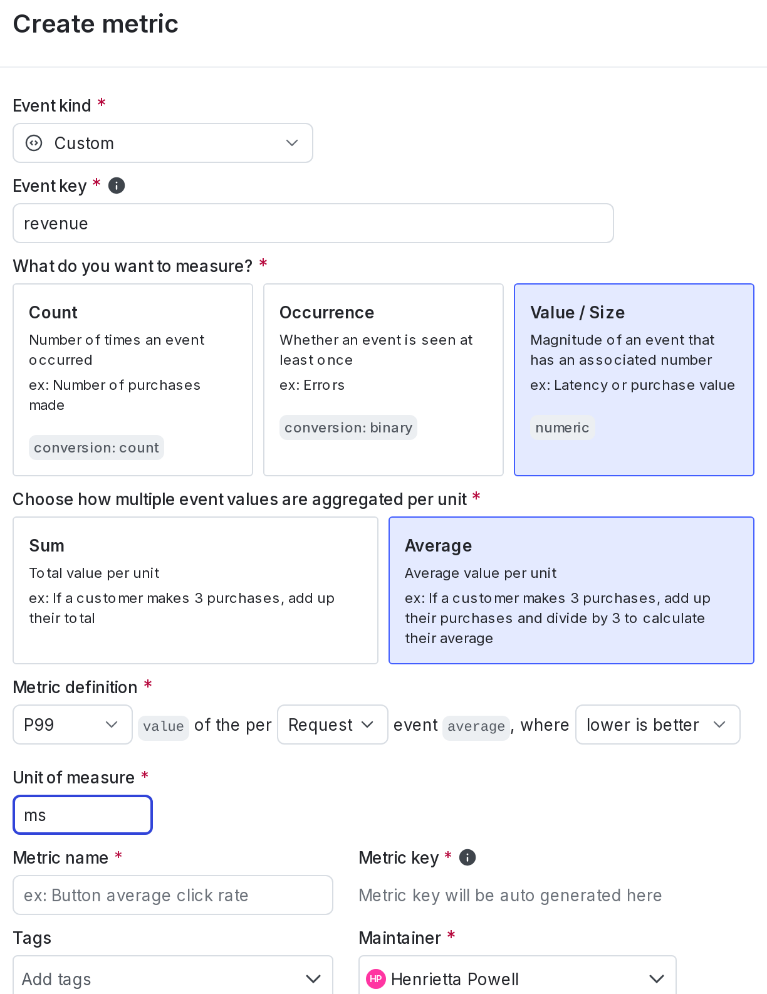Select the Average aggregation option
Image resolution: width=767 pixels, height=994 pixels.
point(571,590)
